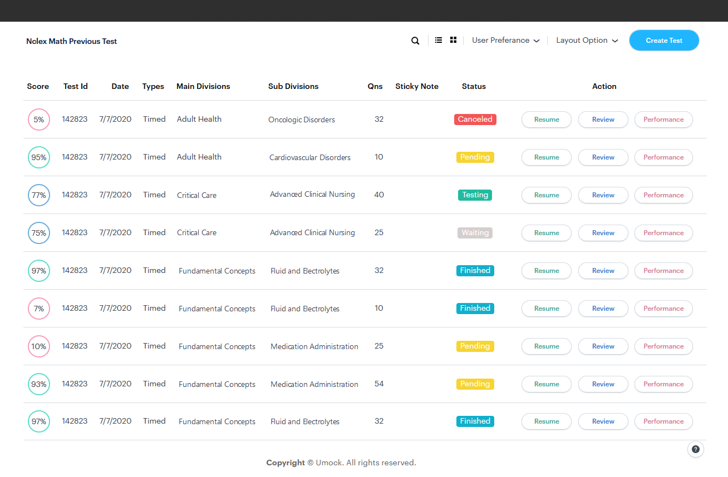This screenshot has width=728, height=477.
Task: Resume the test scored 10%
Action: click(x=547, y=346)
